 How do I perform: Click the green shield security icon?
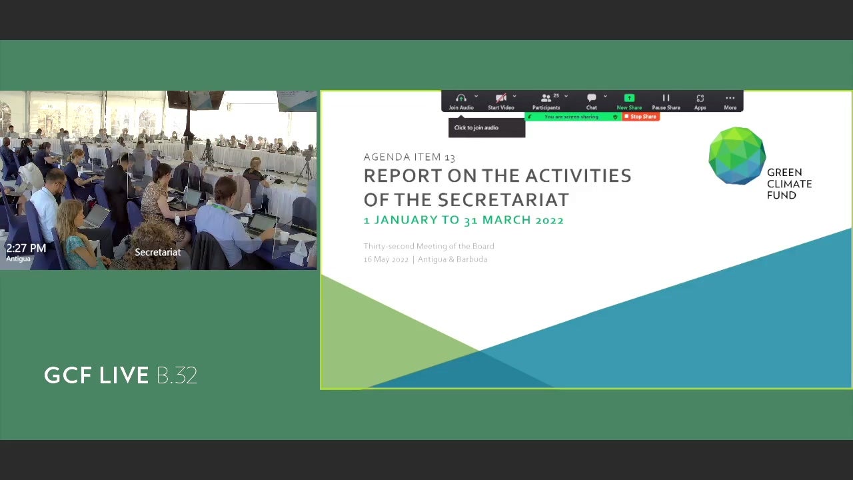point(615,117)
